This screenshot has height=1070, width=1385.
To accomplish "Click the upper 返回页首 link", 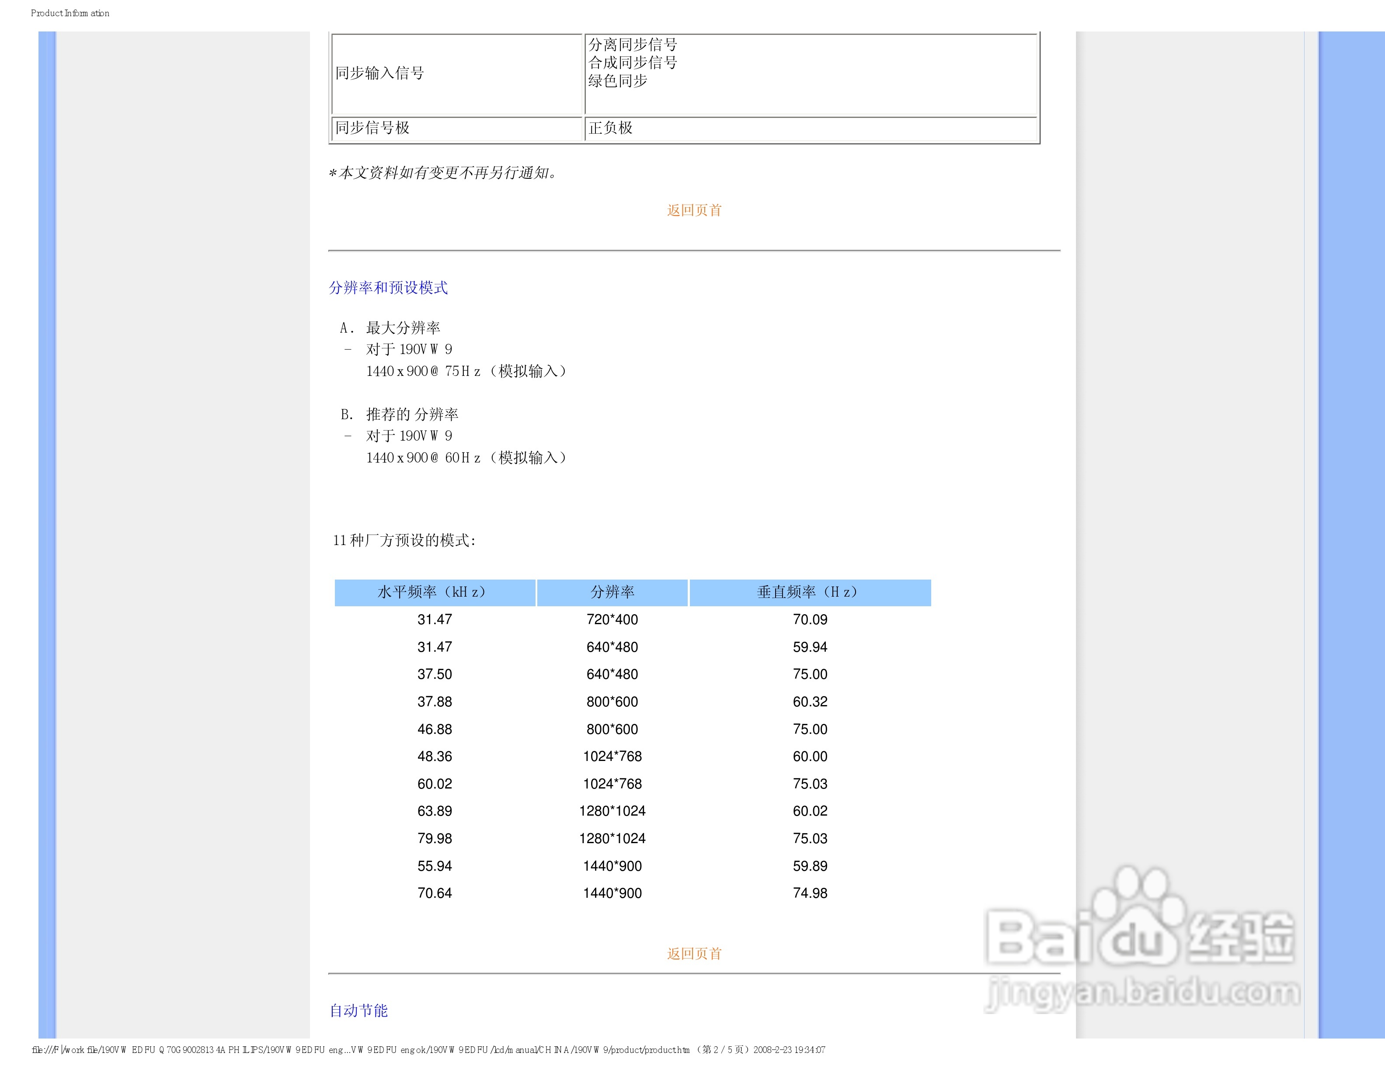I will 694,210.
